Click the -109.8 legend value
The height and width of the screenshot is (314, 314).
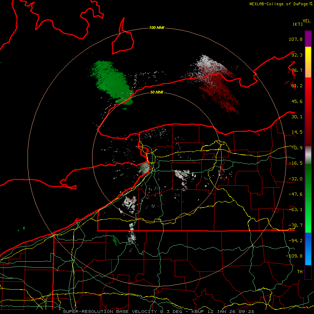294,256
